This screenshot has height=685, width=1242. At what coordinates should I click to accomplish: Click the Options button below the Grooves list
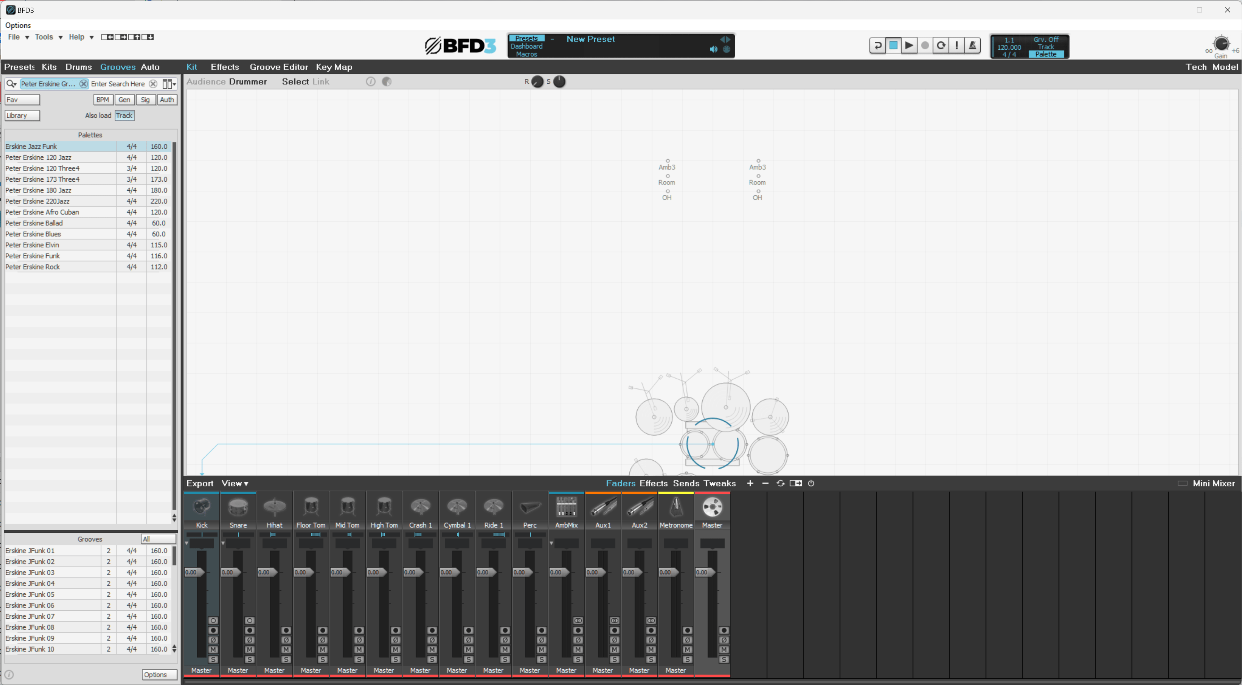coord(159,674)
